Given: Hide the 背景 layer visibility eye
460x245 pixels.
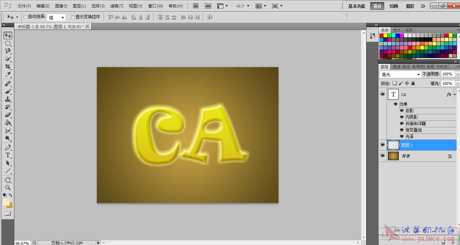Looking at the screenshot, I should click(x=383, y=156).
